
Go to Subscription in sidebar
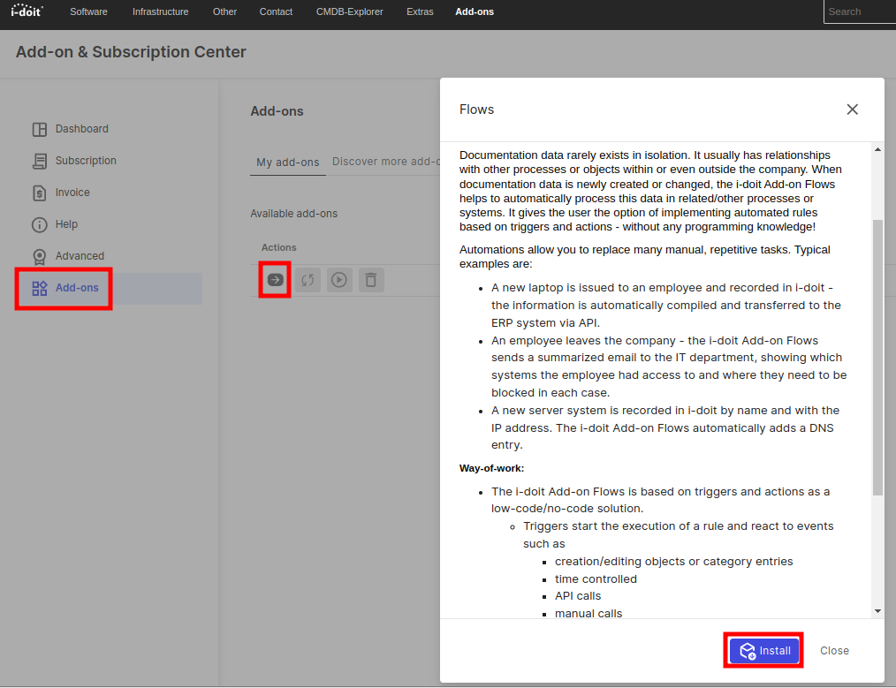86,161
